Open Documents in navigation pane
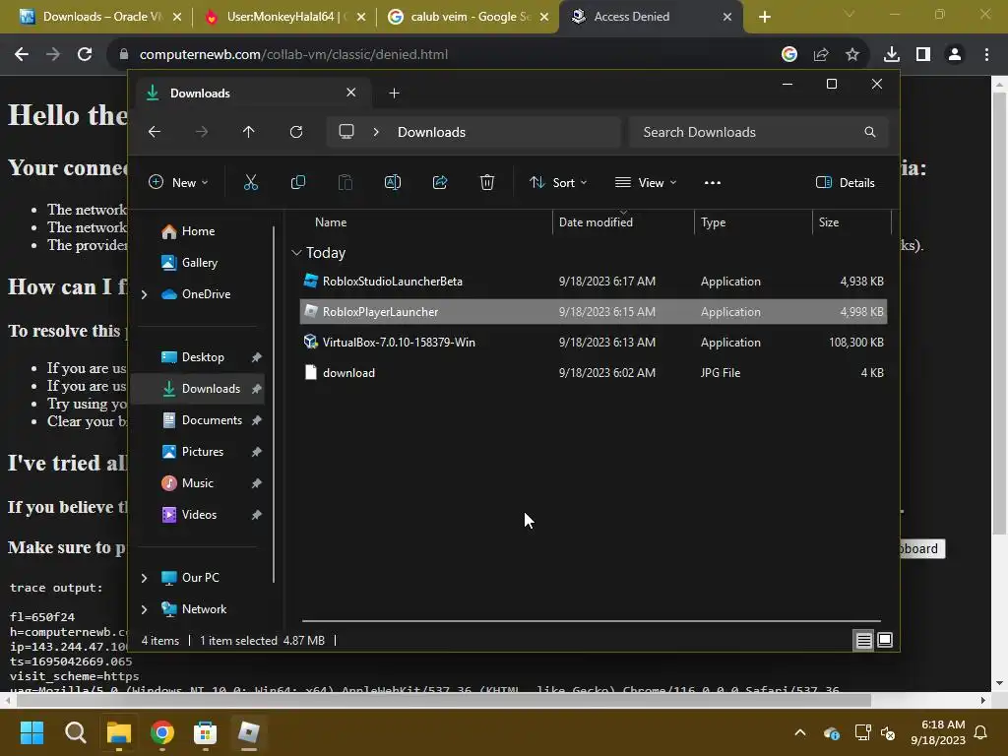1008x756 pixels. click(x=201, y=420)
